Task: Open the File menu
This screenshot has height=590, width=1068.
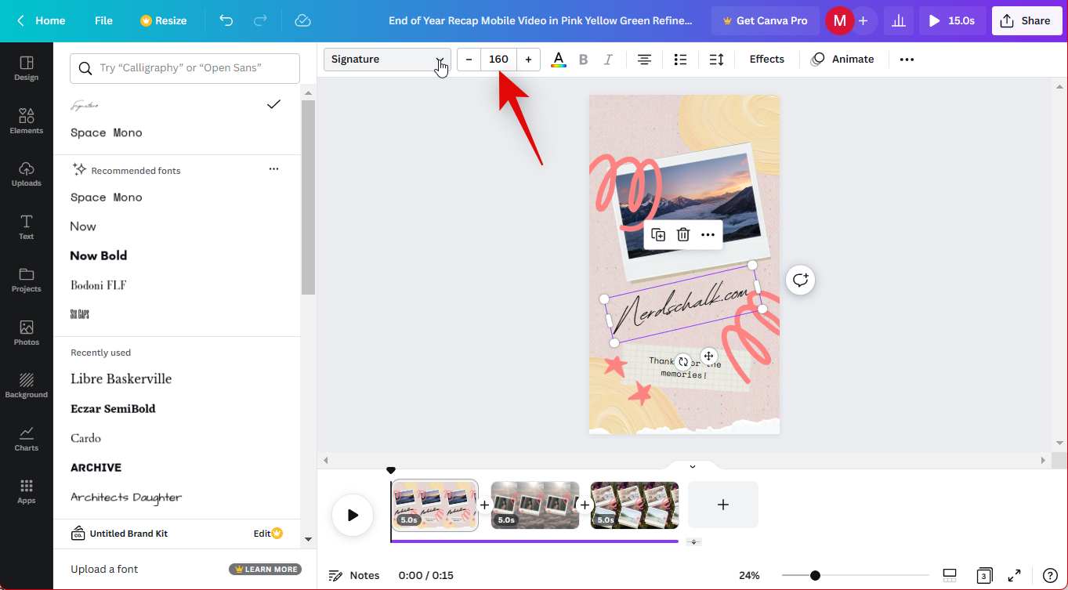Action: (x=103, y=20)
